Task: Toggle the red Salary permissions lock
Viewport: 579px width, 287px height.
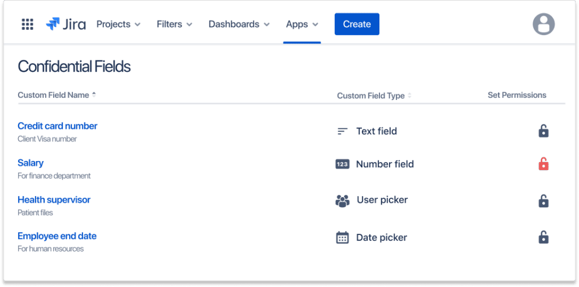Action: [543, 163]
